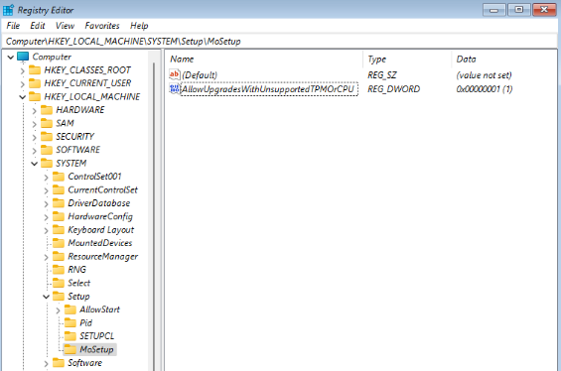
Task: Open the Favorites menu
Action: 102,26
